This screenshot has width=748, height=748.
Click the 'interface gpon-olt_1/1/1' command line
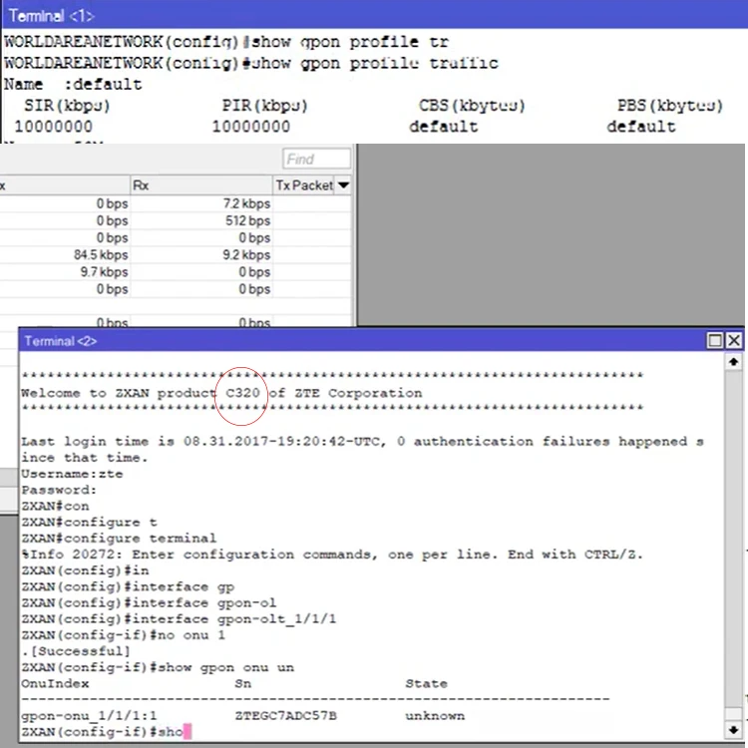(x=179, y=619)
